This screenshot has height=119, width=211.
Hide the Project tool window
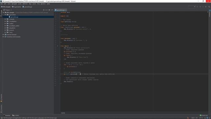(52, 10)
